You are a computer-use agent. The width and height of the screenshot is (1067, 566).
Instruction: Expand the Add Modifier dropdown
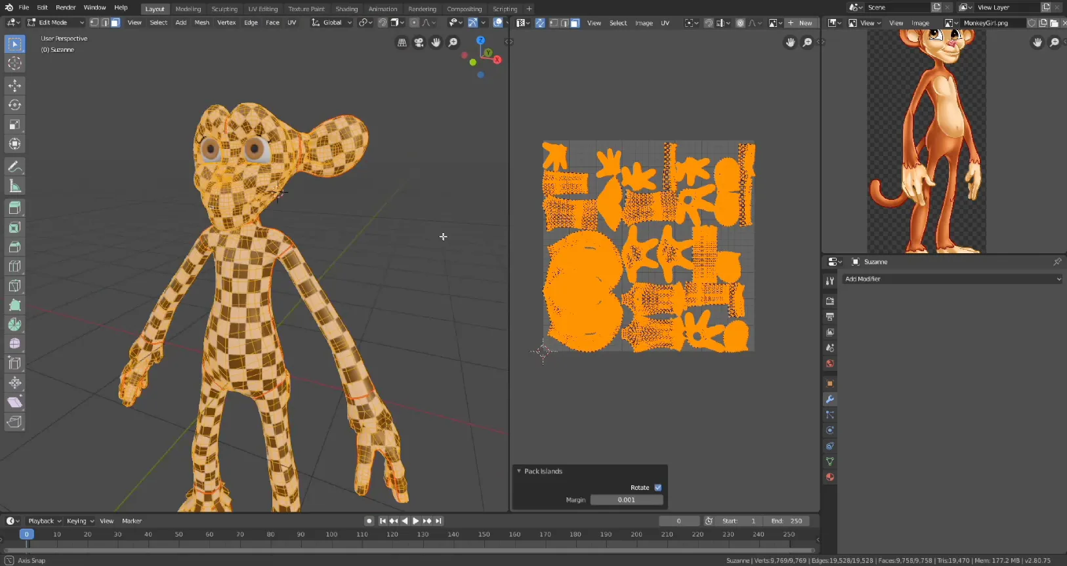952,279
